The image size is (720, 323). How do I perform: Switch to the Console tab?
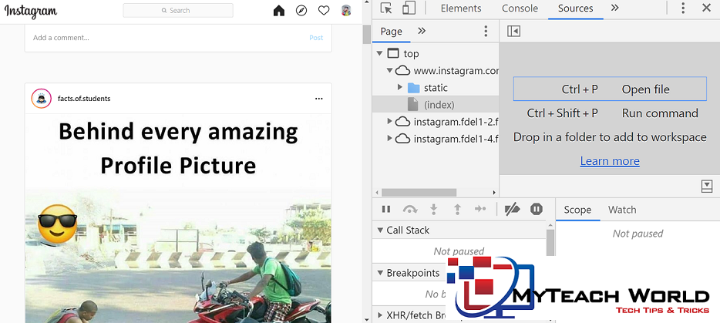click(520, 8)
